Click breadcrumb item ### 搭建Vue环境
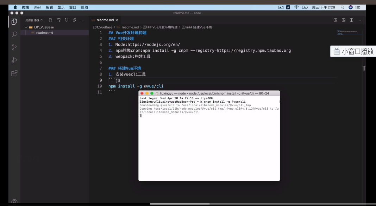376x206 pixels. [199, 27]
